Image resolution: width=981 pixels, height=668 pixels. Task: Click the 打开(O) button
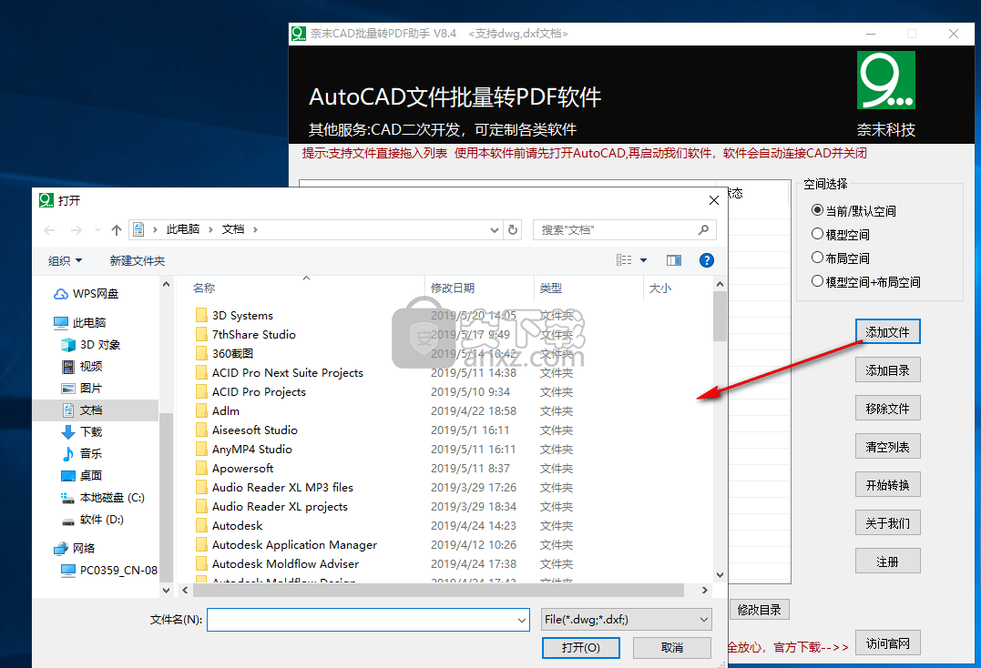coord(580,648)
